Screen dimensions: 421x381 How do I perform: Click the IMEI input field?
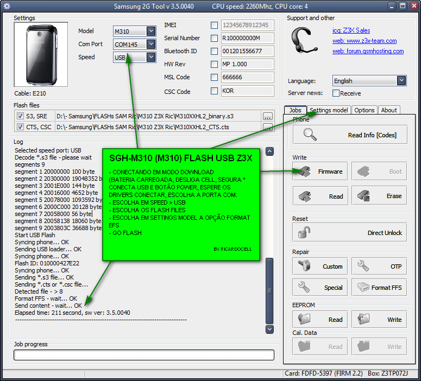(x=248, y=25)
